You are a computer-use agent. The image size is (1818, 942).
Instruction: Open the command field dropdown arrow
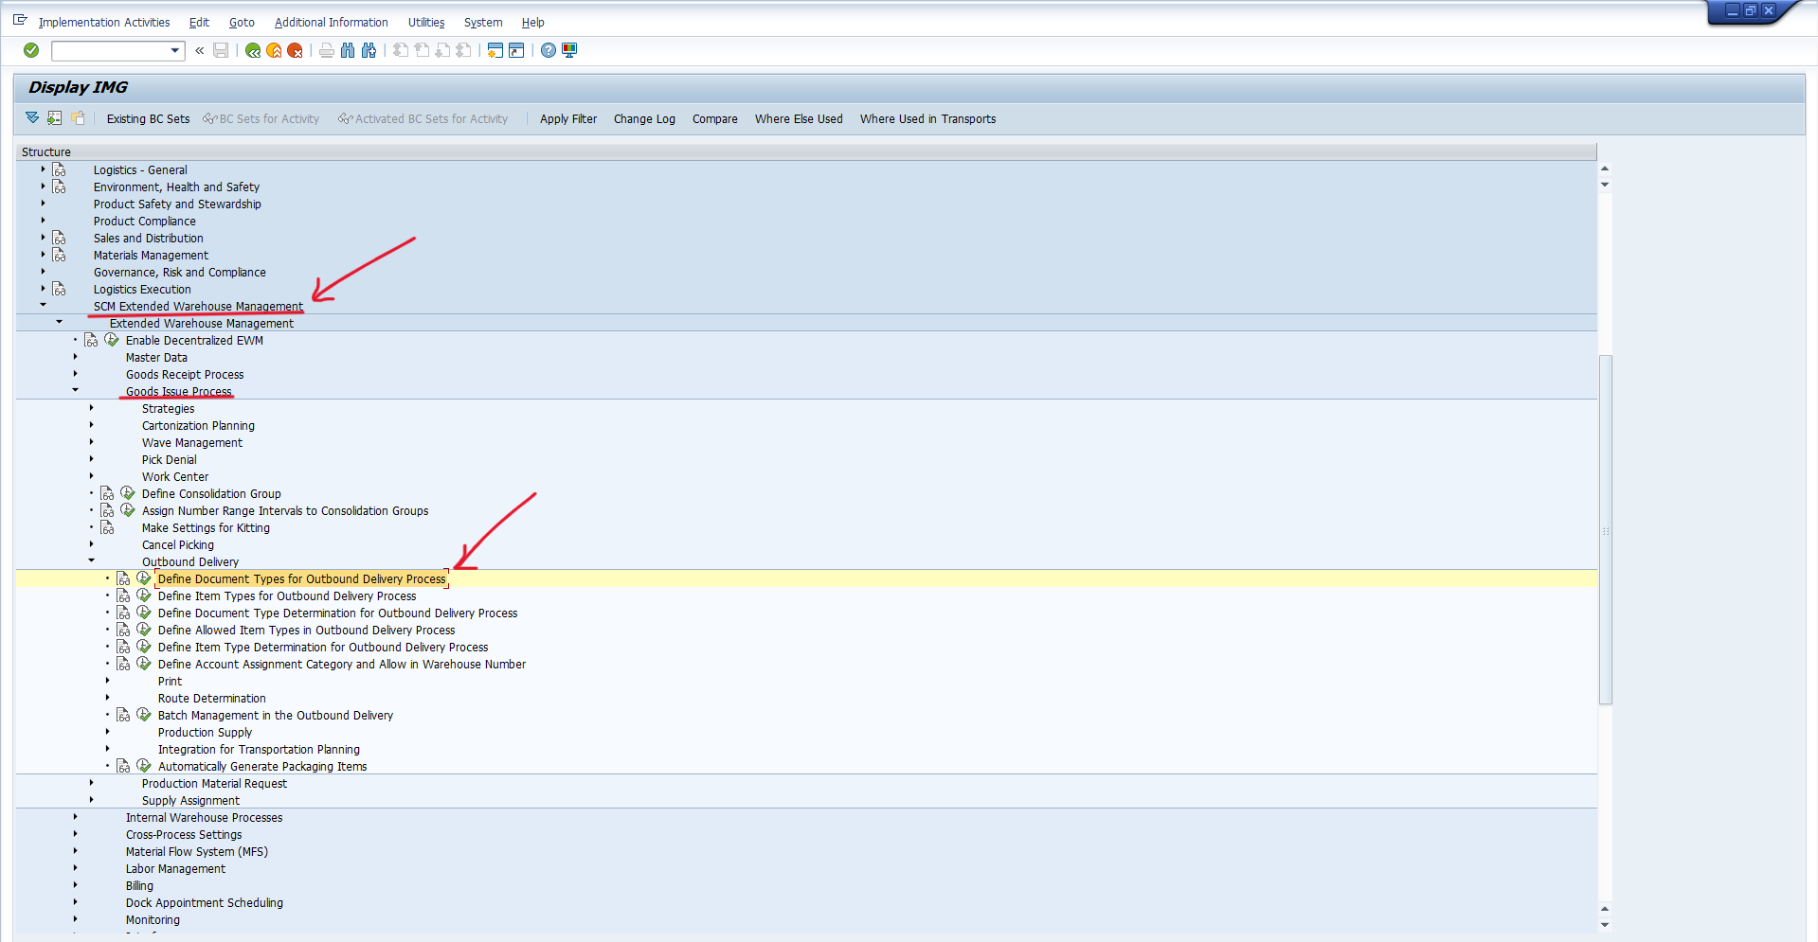[x=175, y=50]
